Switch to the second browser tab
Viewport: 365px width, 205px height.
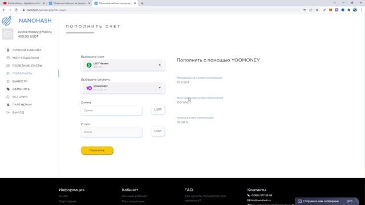69,3
